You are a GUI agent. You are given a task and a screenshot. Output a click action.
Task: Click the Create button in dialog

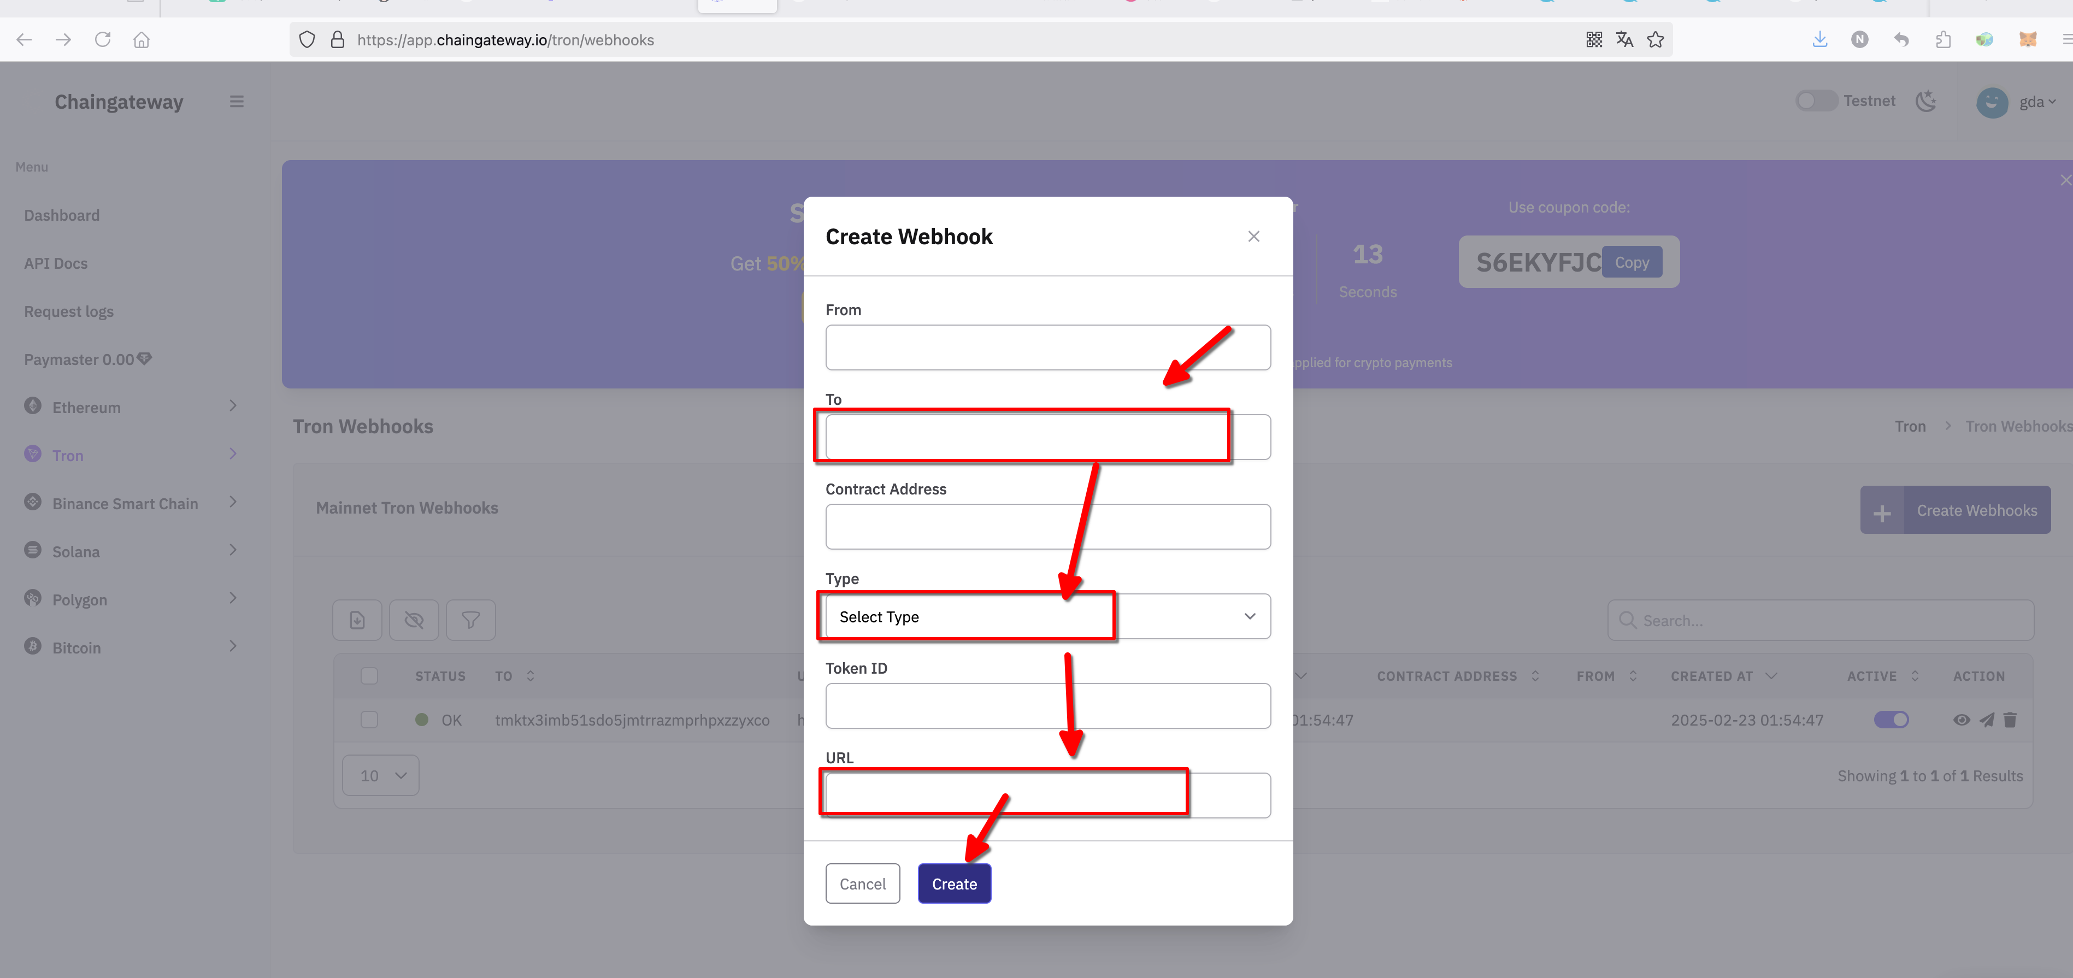[x=953, y=884]
